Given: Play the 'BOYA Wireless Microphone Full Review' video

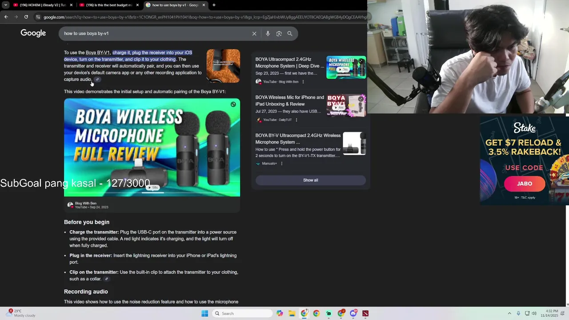Looking at the screenshot, I should [152, 148].
